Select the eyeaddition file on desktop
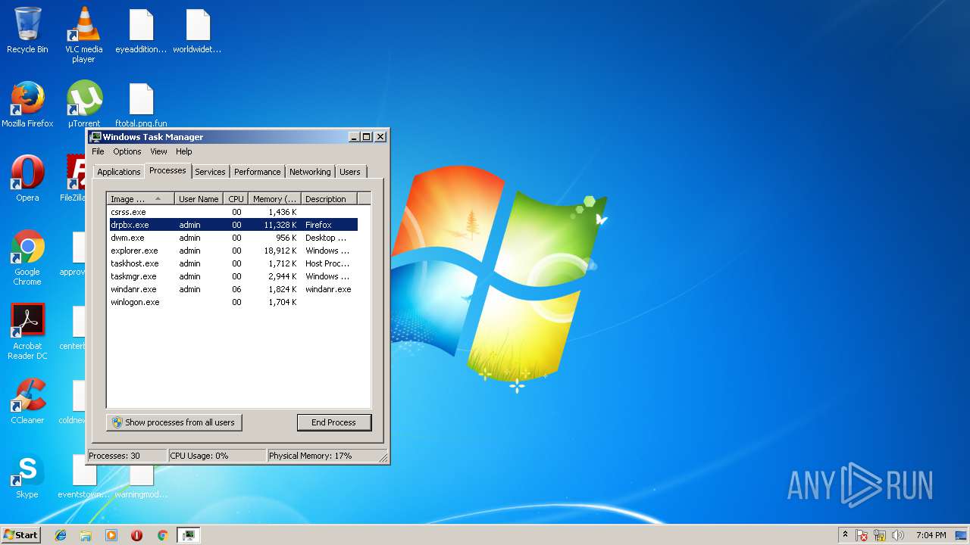 pos(141,30)
